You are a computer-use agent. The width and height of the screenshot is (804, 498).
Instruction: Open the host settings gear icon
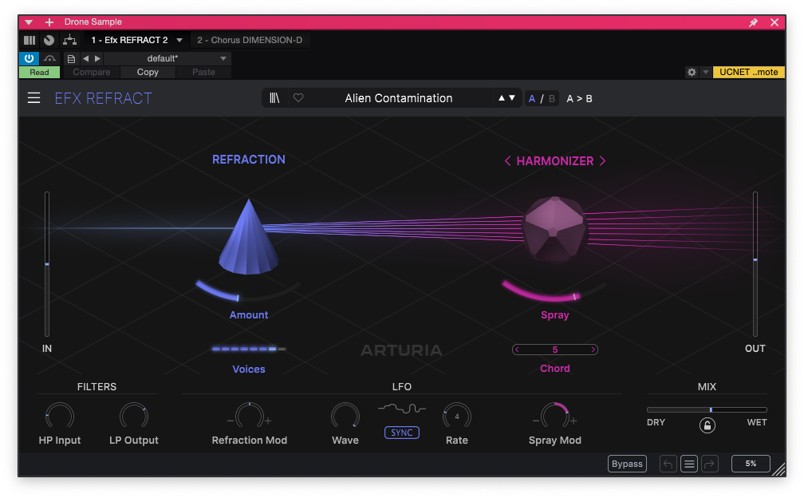pos(692,73)
